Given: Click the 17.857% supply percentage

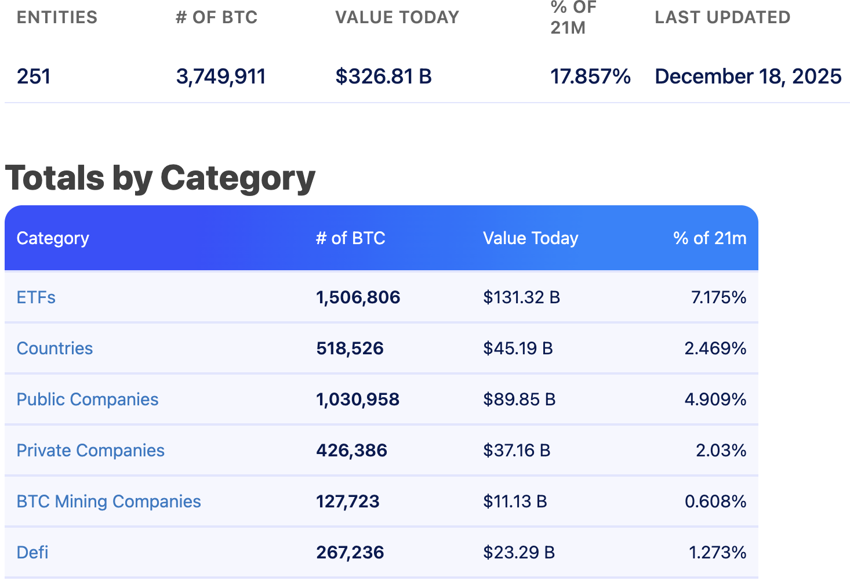Looking at the screenshot, I should (x=590, y=76).
